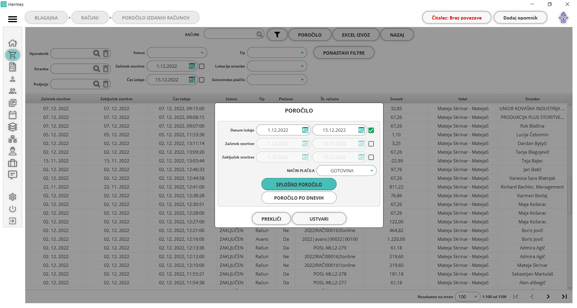
Task: Go to next results page arrow
Action: (548, 297)
